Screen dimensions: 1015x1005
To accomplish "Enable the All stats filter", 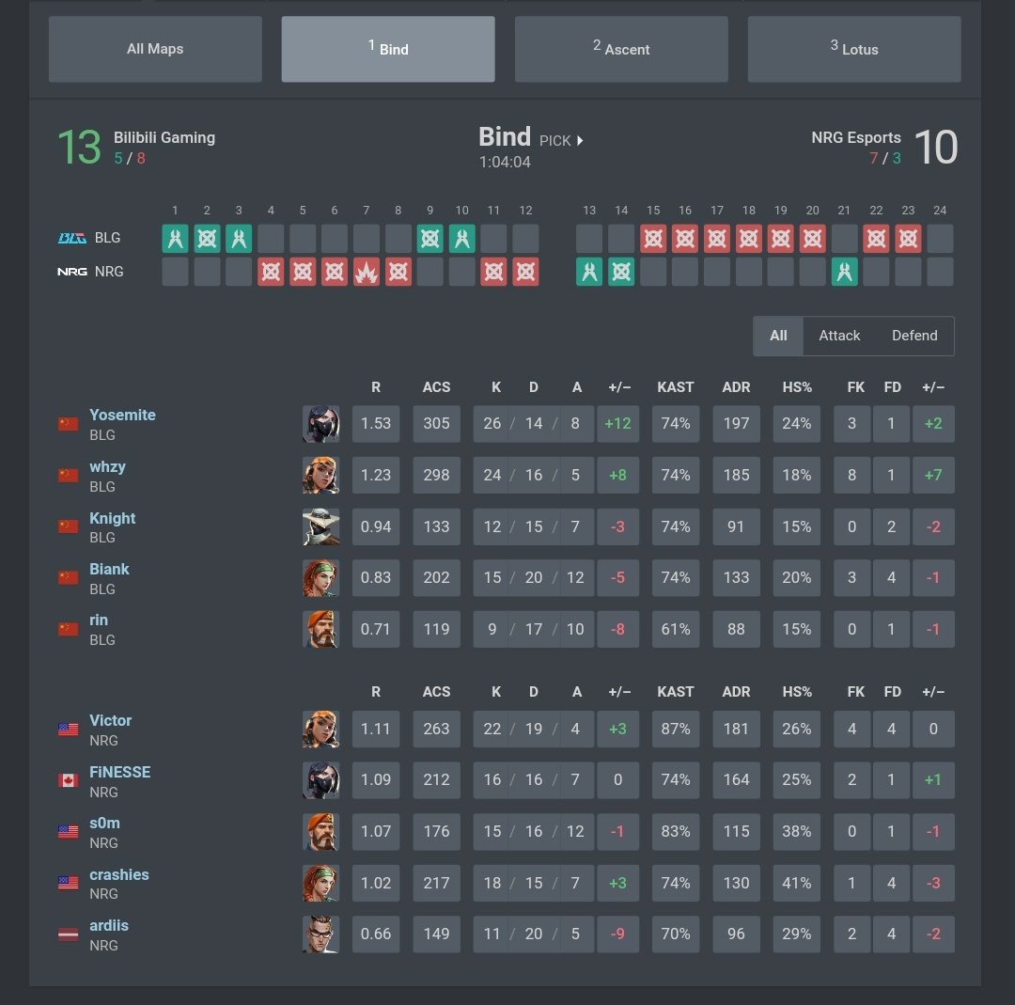I will 778,336.
